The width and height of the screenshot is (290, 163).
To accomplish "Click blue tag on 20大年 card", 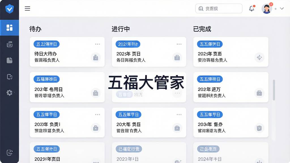I will tap(128, 115).
